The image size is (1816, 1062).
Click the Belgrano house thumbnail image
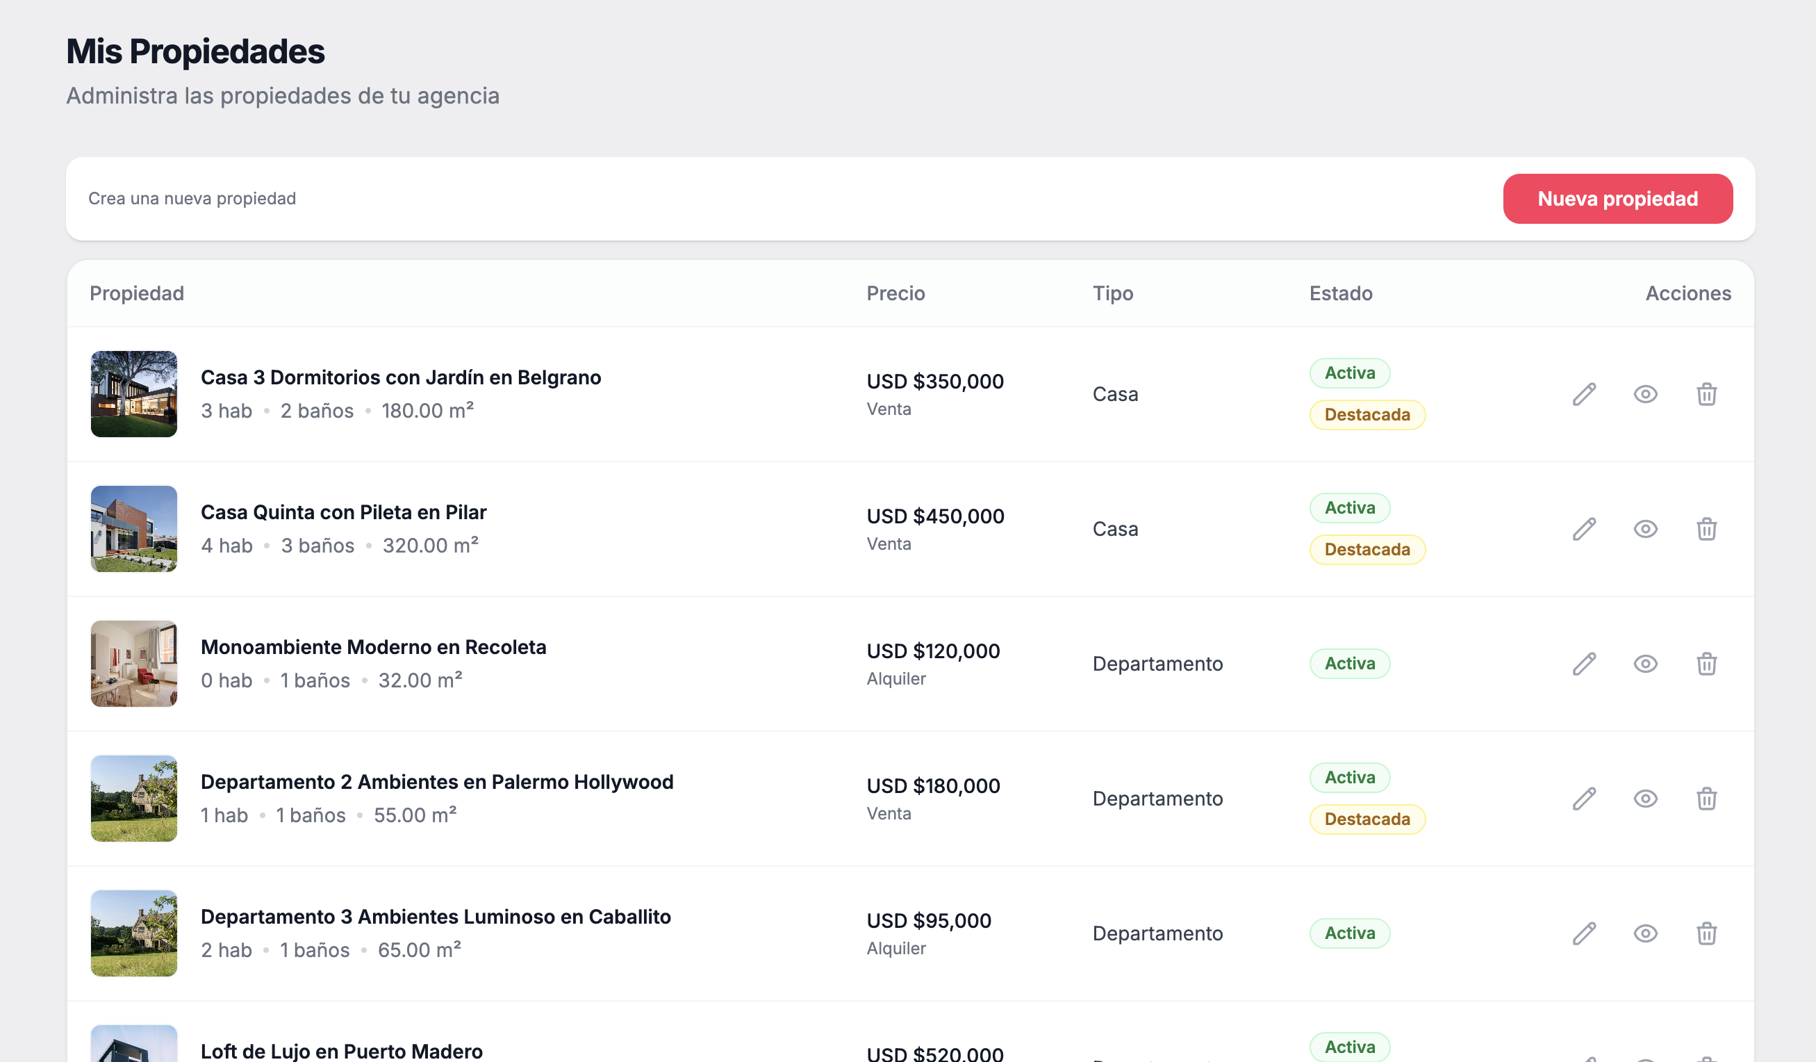click(134, 394)
